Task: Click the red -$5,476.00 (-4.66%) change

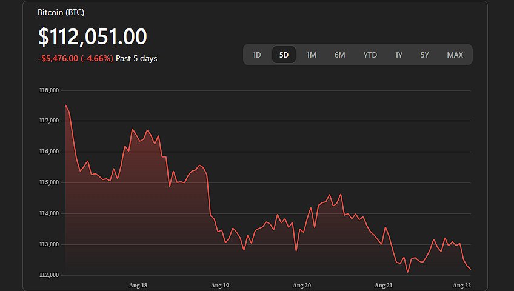Action: coord(75,59)
